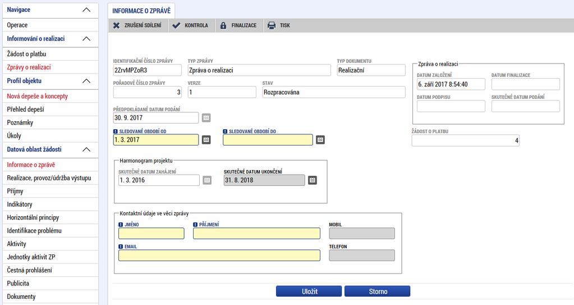Click required marker beside Sledované období do
The width and height of the screenshot is (574, 305).
[x=225, y=131]
